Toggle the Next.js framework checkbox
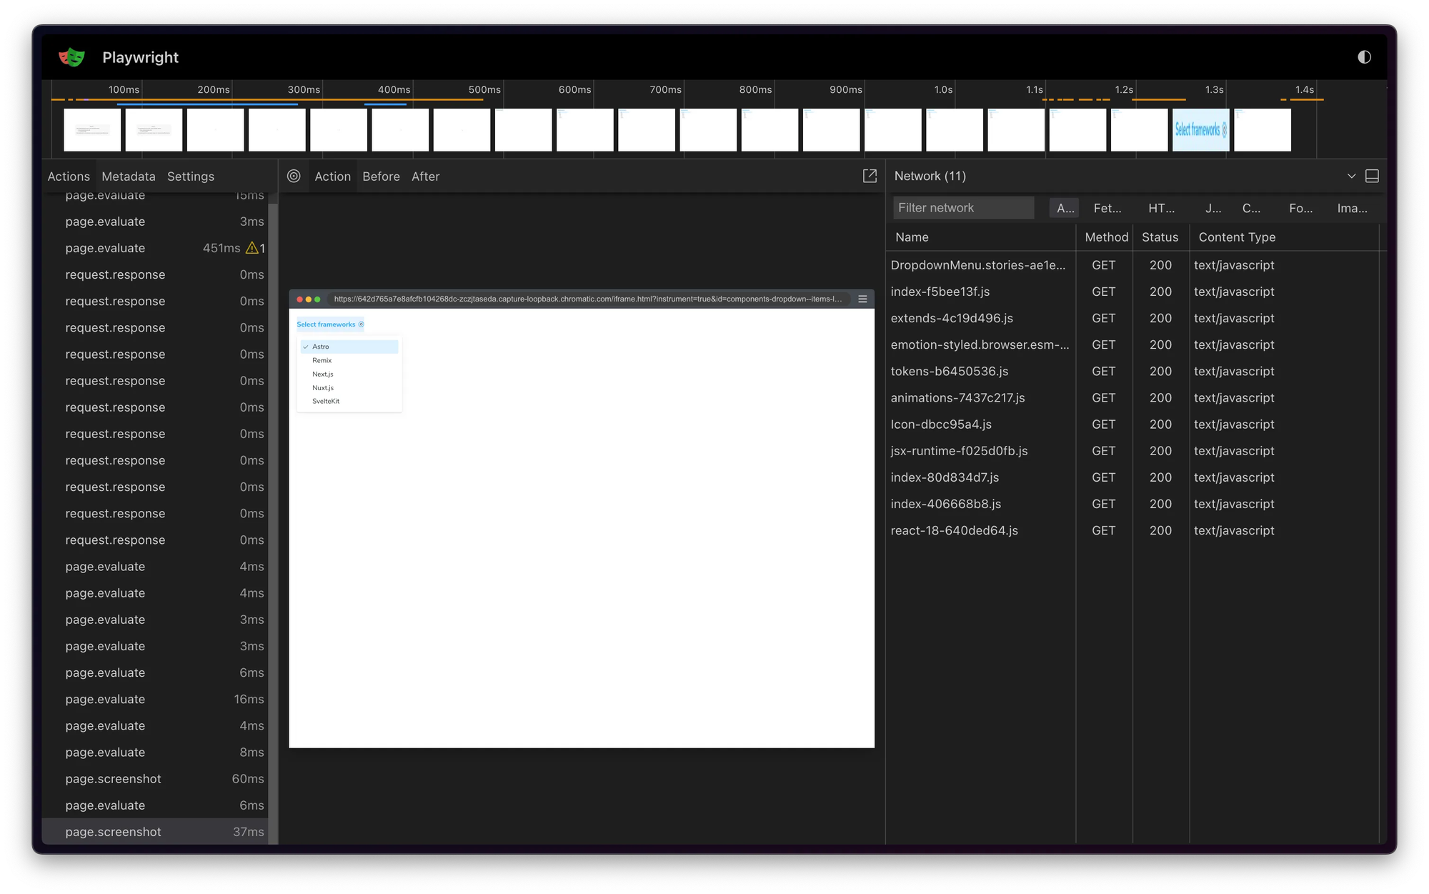The image size is (1429, 894). [322, 374]
